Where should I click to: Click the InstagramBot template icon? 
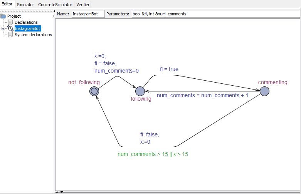coord(10,28)
